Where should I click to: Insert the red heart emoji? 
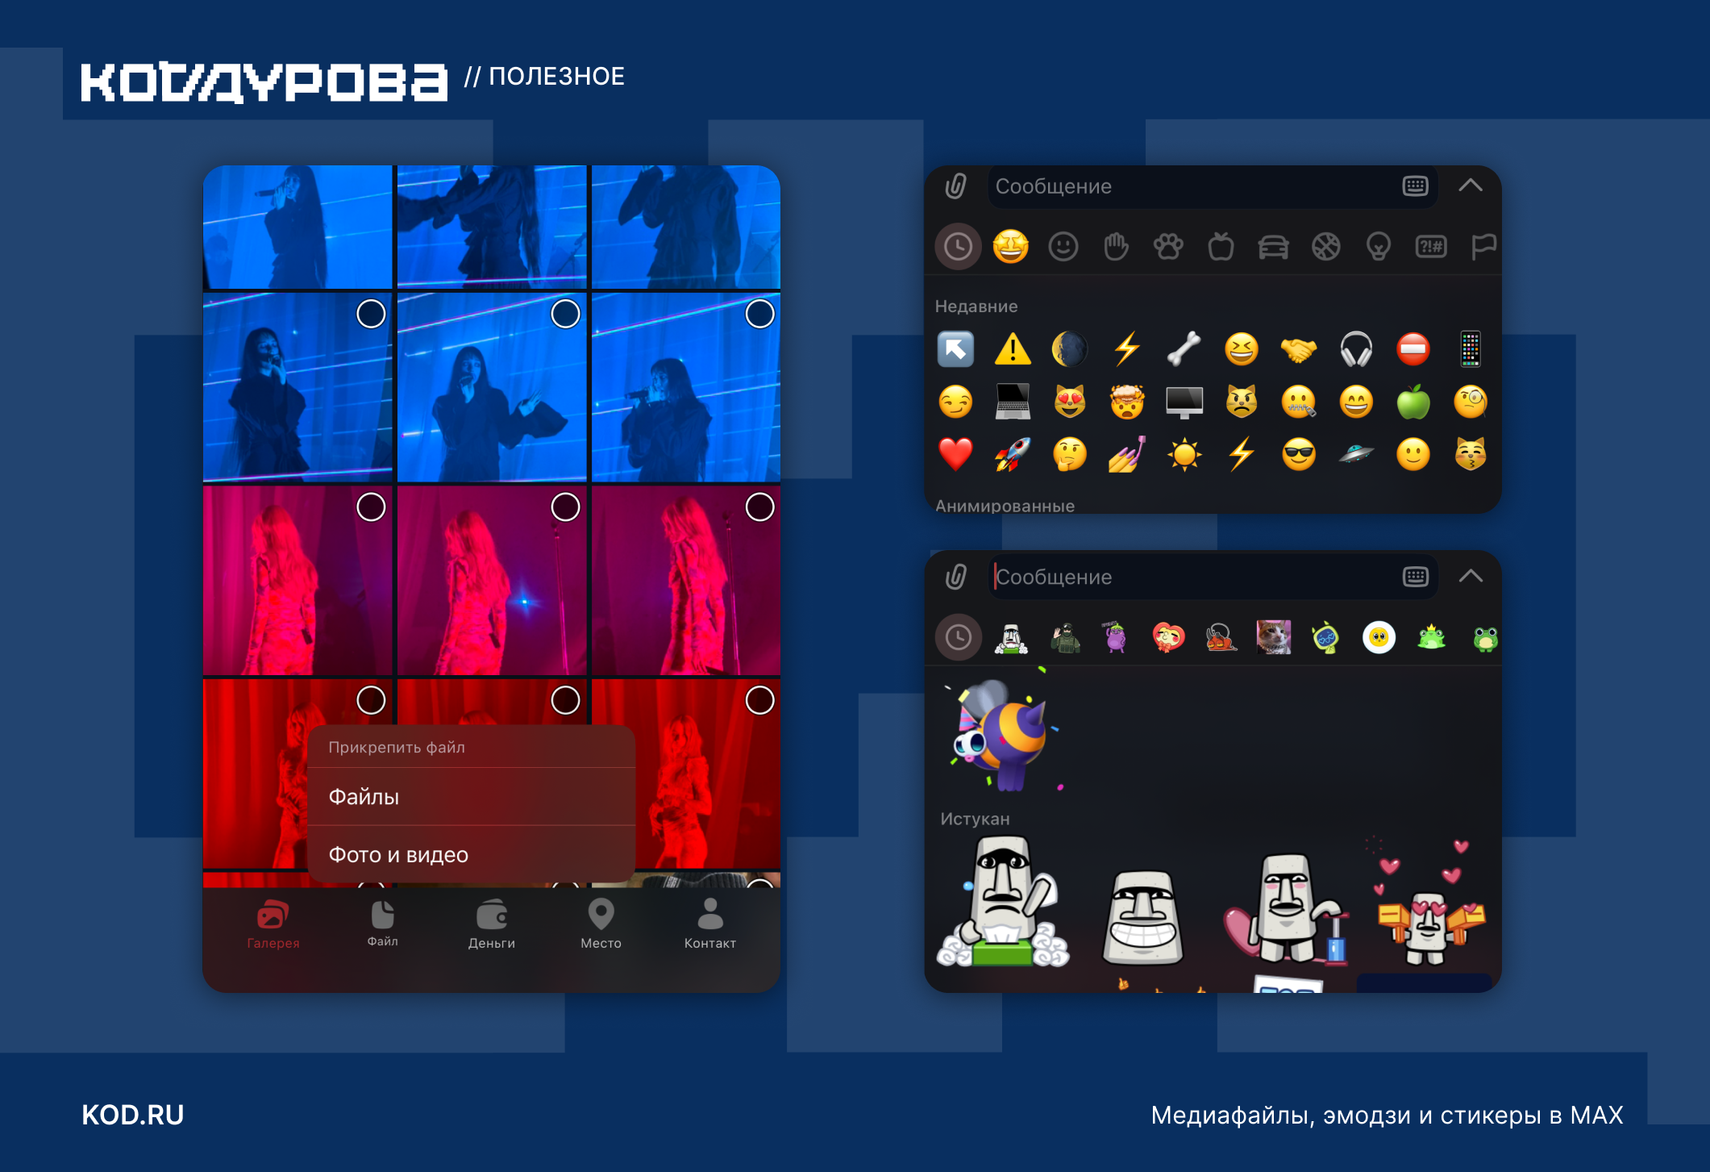tap(955, 454)
